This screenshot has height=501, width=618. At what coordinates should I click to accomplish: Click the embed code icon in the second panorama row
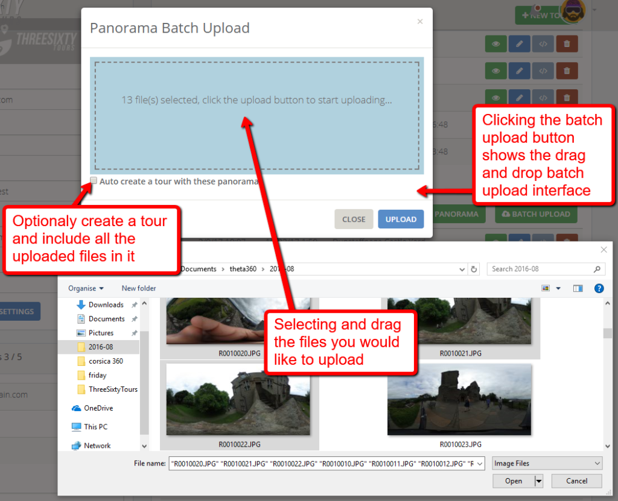coord(543,71)
